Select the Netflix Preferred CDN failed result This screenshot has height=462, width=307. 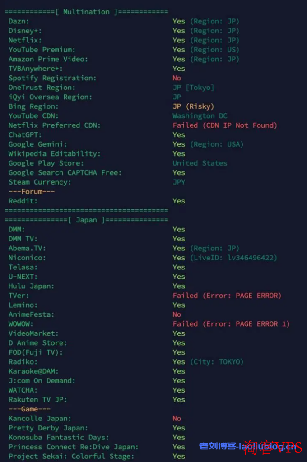(x=225, y=125)
